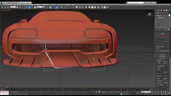Select the Face constraint radio
The height and width of the screenshot is (96, 171).
coord(157,63)
